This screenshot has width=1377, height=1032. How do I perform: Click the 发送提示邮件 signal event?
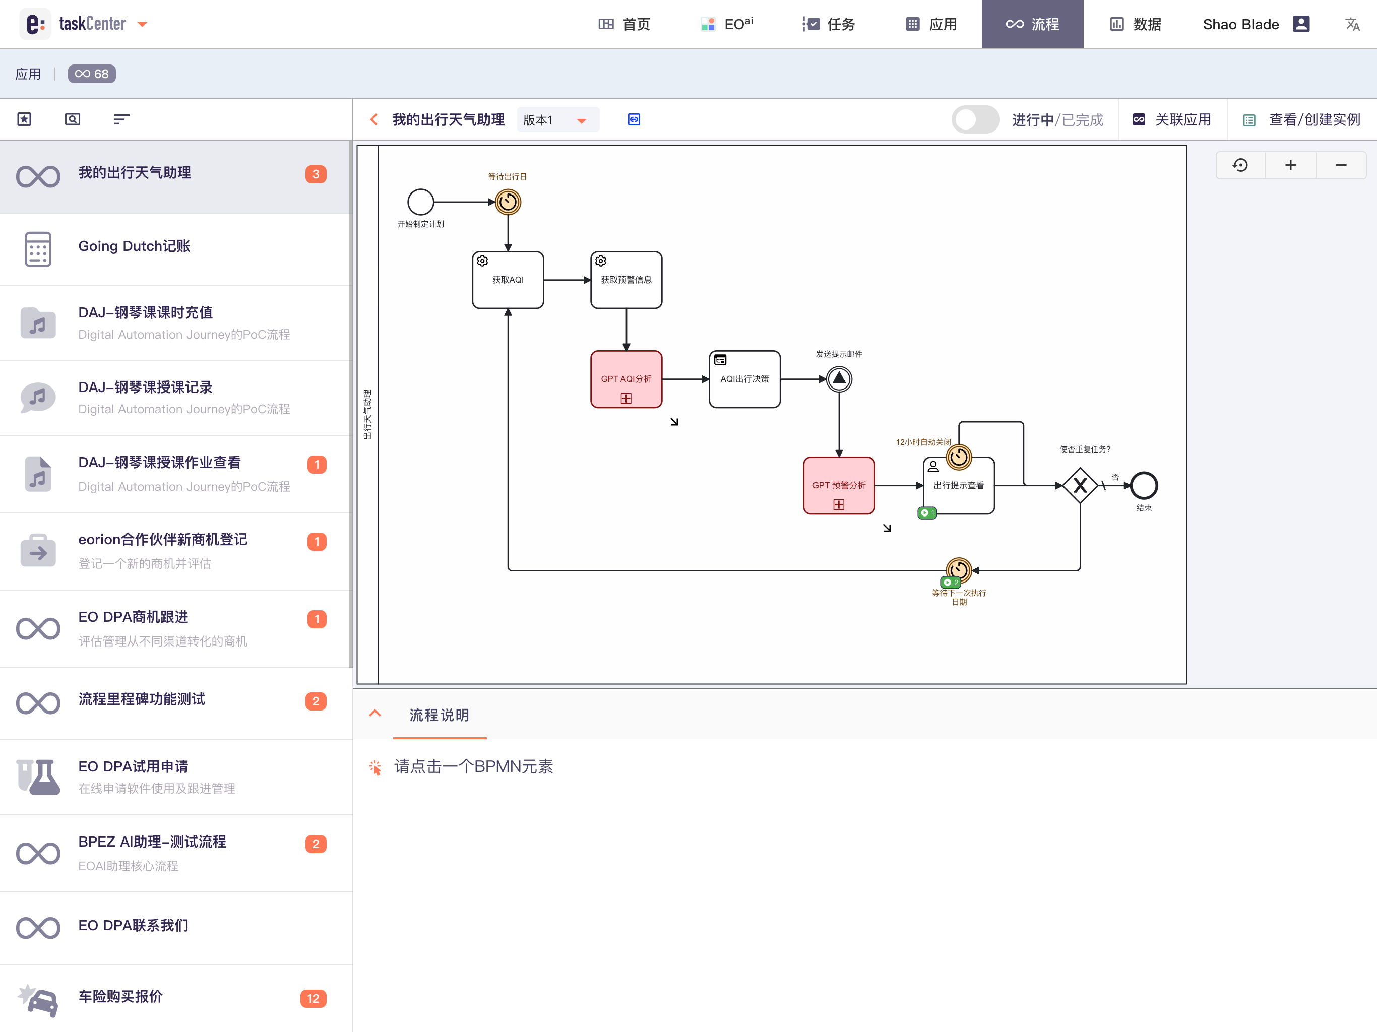point(839,378)
